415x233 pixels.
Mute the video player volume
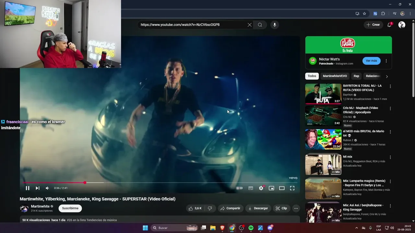click(47, 188)
